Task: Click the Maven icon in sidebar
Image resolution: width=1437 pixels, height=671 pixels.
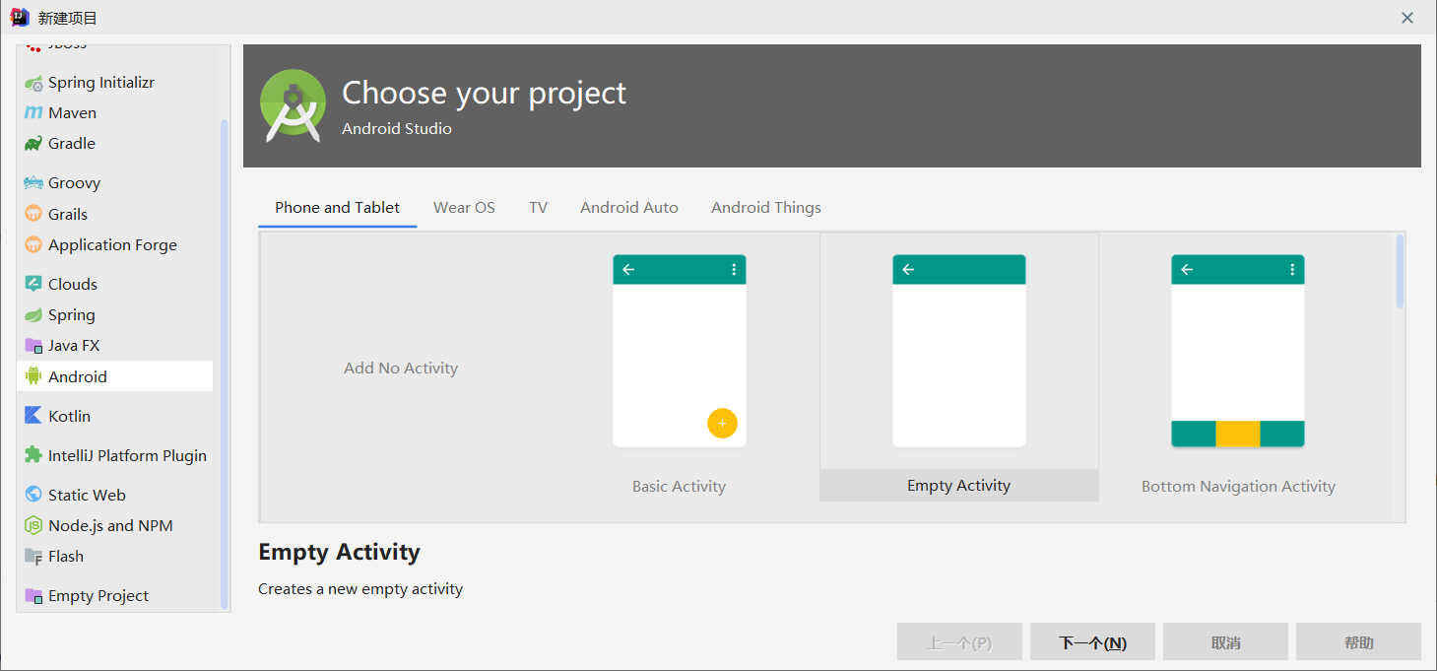Action: point(33,113)
